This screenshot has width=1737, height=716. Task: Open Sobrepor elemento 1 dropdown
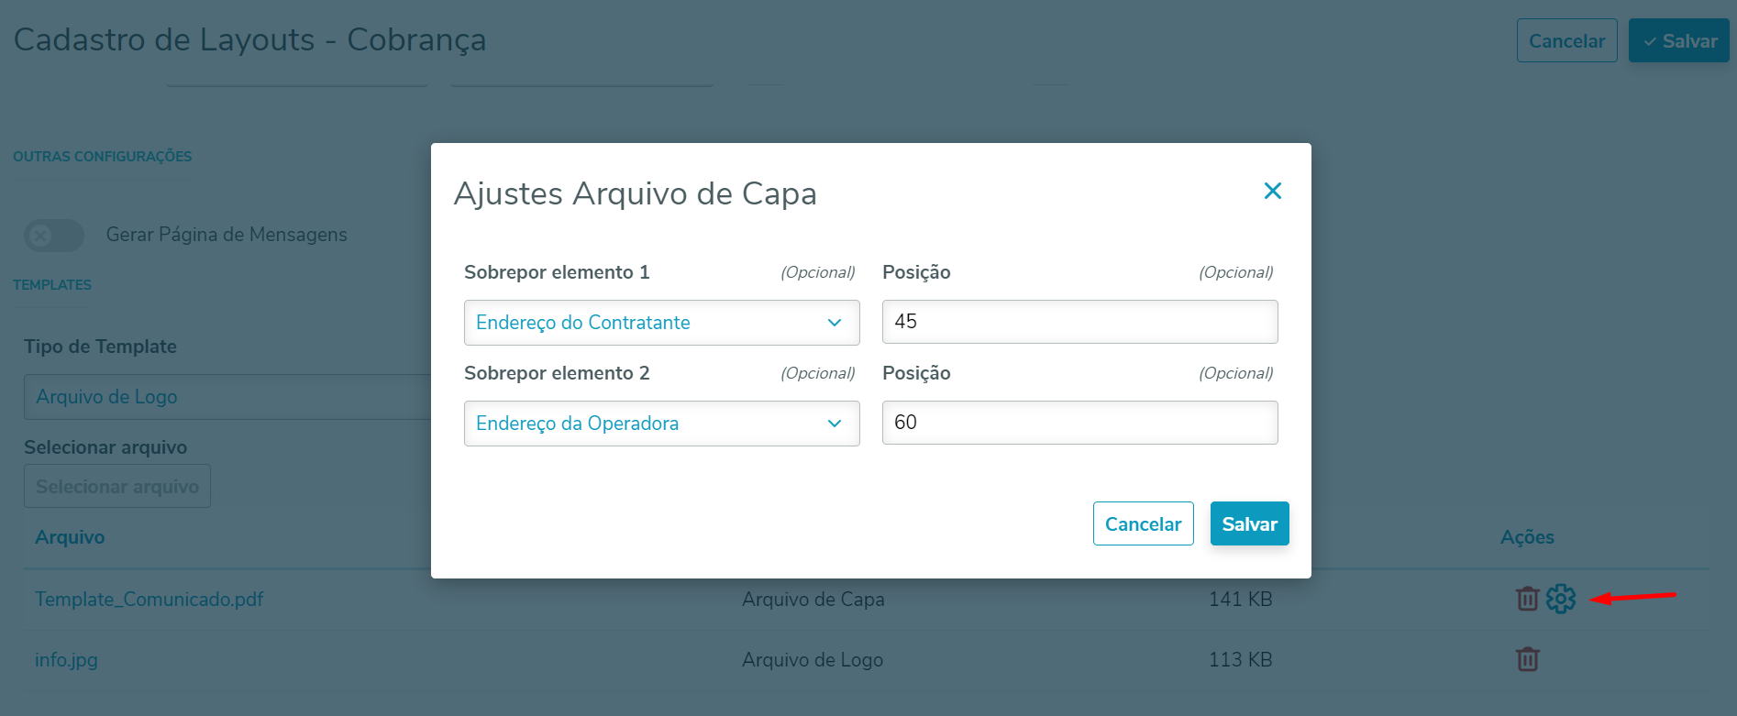click(x=661, y=323)
